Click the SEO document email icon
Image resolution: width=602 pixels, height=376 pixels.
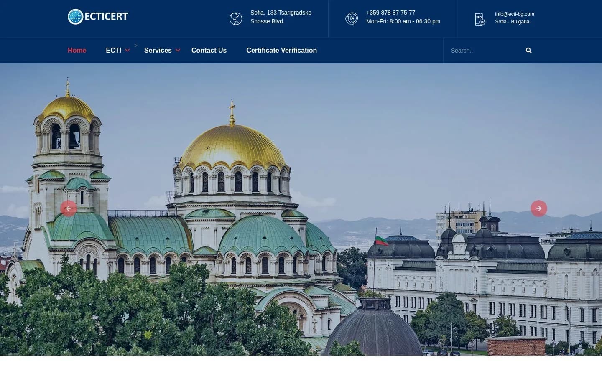pyautogui.click(x=480, y=19)
